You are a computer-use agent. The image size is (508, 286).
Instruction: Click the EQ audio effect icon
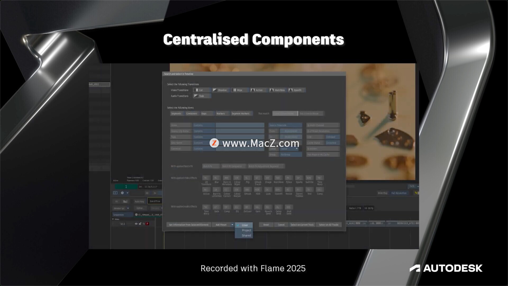click(x=237, y=207)
